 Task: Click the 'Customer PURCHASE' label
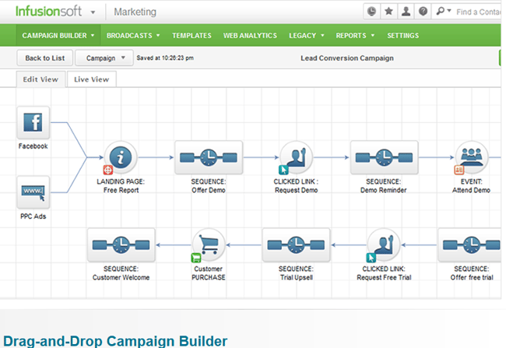pyautogui.click(x=209, y=273)
